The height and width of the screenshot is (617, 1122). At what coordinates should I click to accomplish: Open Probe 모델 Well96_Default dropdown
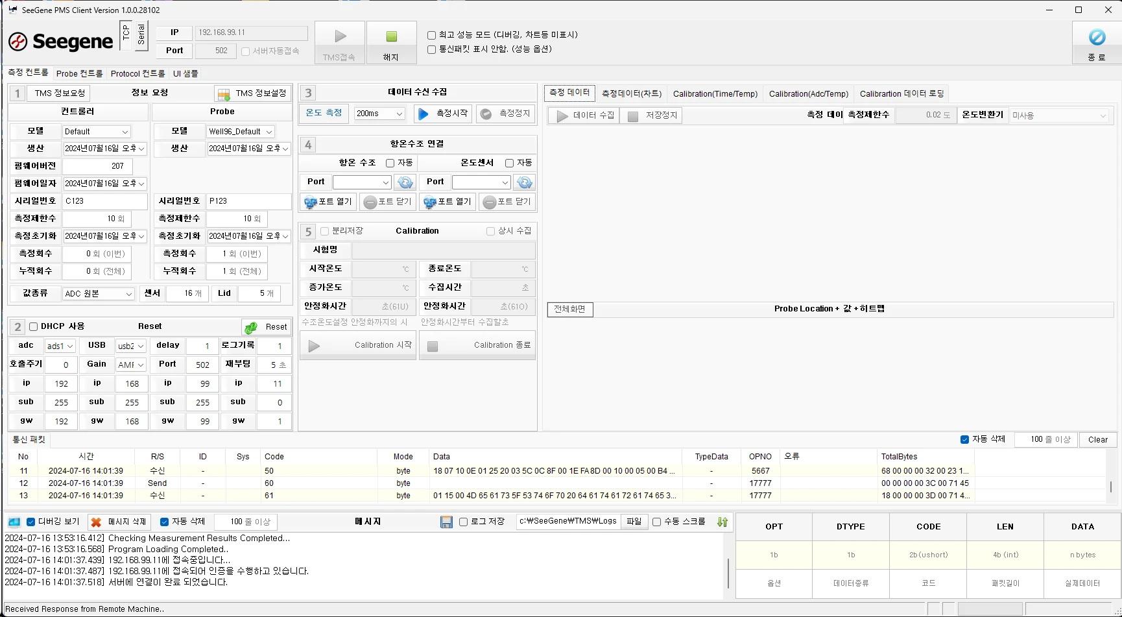(x=241, y=131)
